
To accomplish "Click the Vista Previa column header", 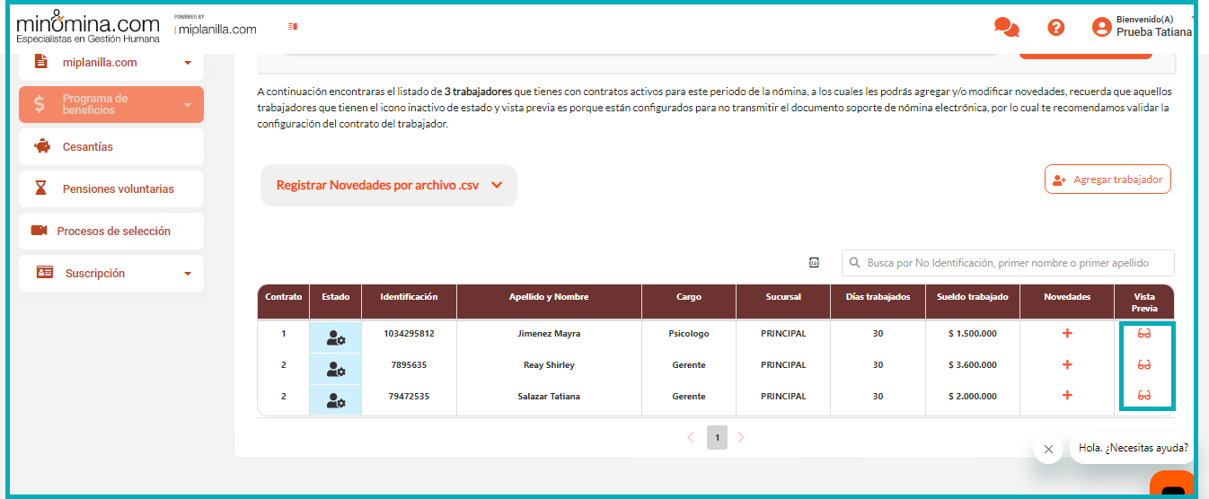I will pos(1144,302).
